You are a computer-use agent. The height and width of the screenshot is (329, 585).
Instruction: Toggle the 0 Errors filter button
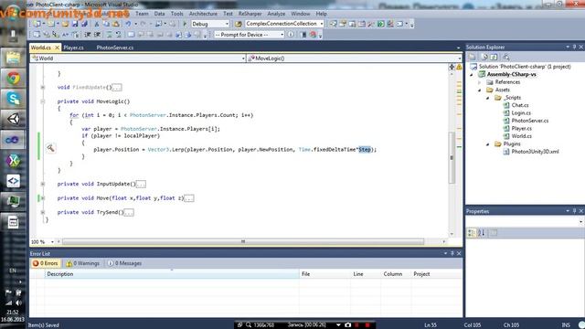point(46,263)
